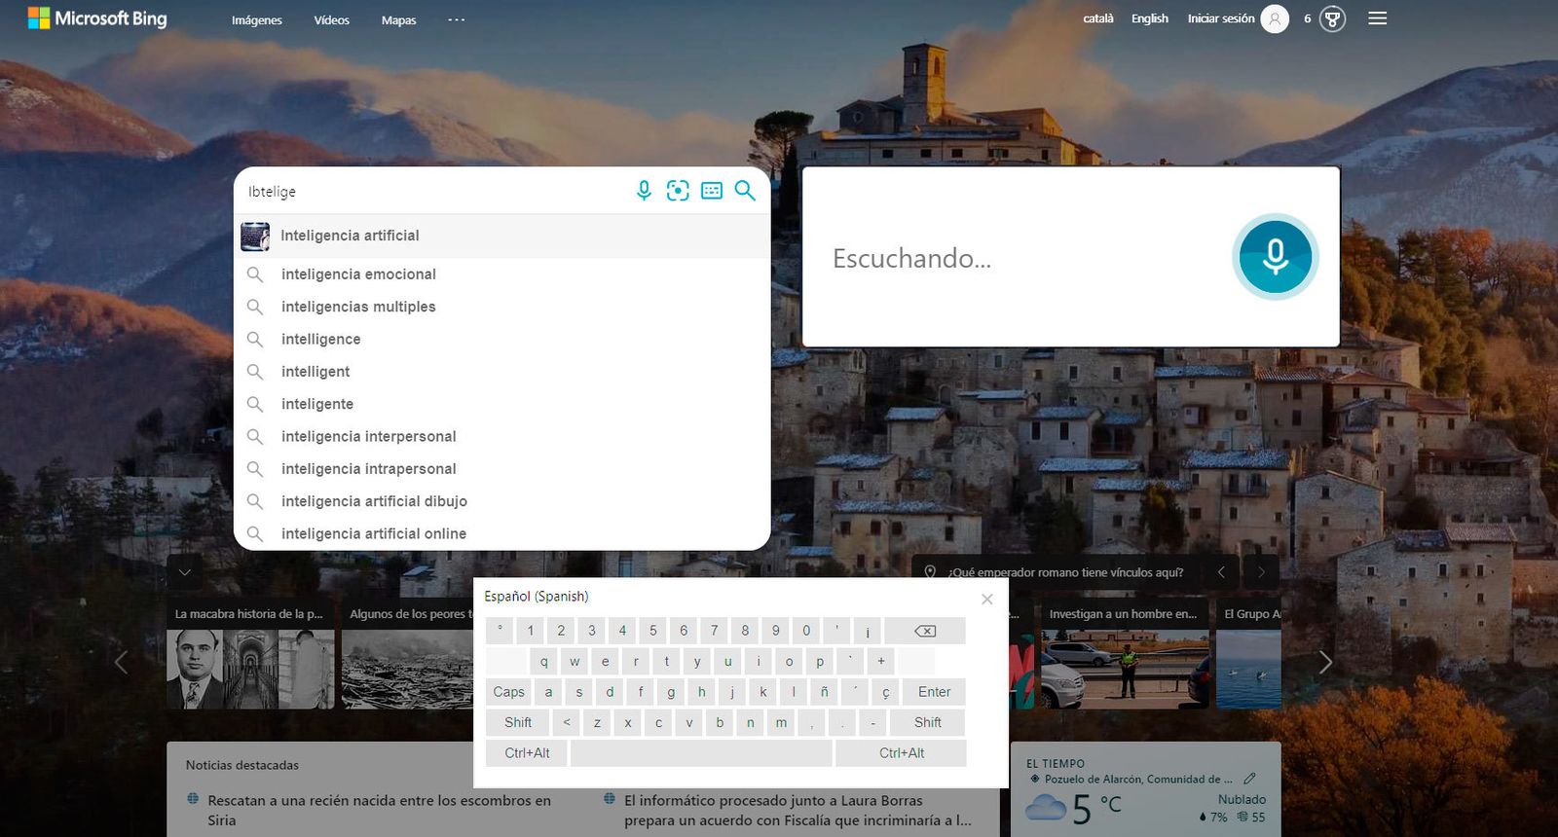Toggle the on-screen keyboard icon in search box

(712, 191)
